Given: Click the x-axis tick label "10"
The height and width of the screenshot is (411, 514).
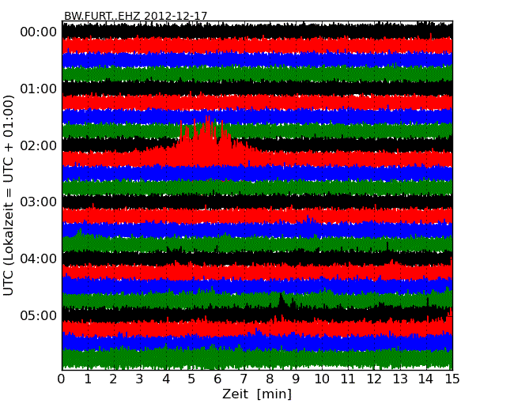Looking at the screenshot, I should tap(322, 379).
